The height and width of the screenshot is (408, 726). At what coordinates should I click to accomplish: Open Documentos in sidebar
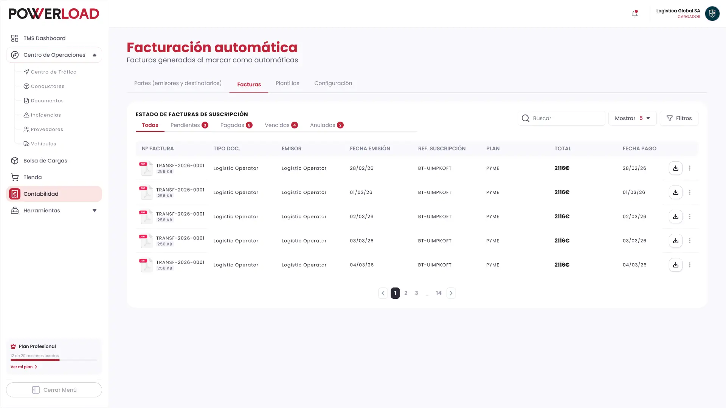pyautogui.click(x=43, y=100)
